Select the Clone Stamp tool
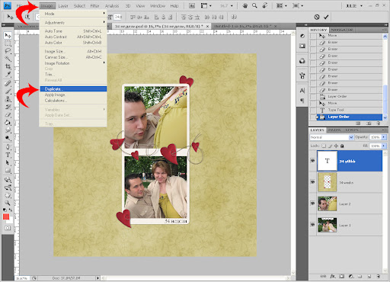This screenshot has width=390, height=282. 8,99
